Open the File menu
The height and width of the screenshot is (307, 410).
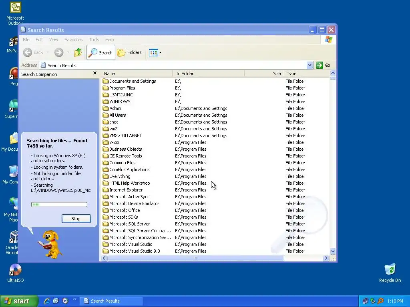pyautogui.click(x=26, y=40)
